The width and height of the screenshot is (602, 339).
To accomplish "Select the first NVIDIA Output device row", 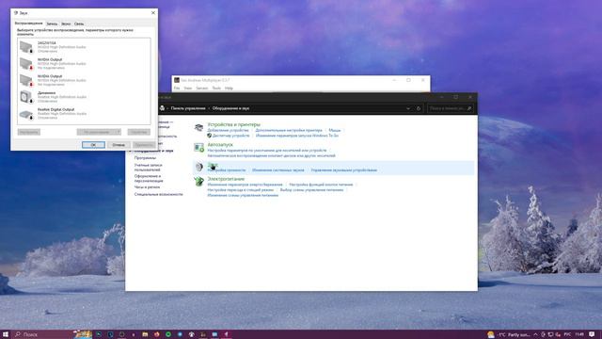I will click(84, 64).
